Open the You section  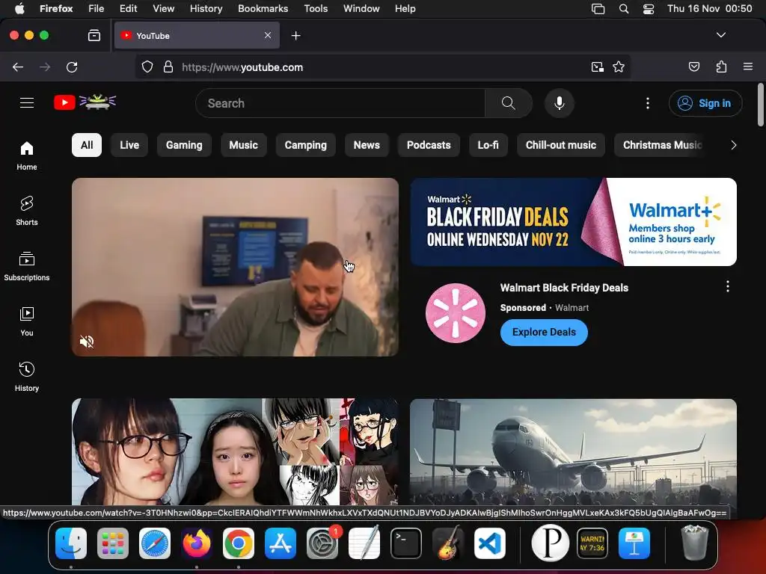coord(27,321)
